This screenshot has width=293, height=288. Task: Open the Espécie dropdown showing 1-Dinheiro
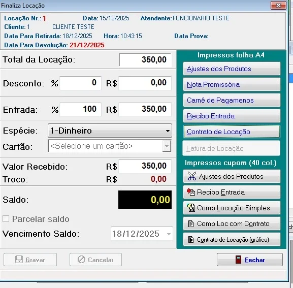point(110,131)
